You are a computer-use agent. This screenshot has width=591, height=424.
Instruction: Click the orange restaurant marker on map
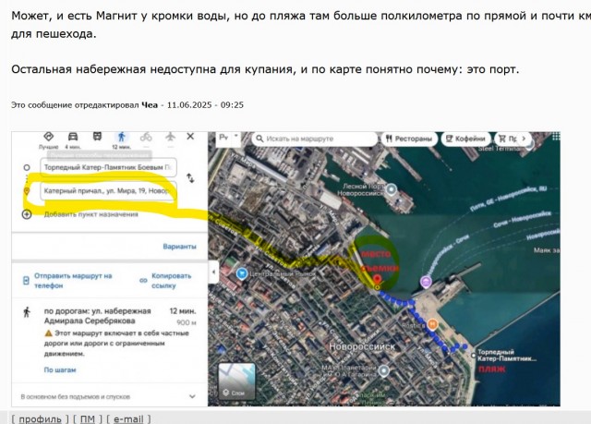click(433, 323)
